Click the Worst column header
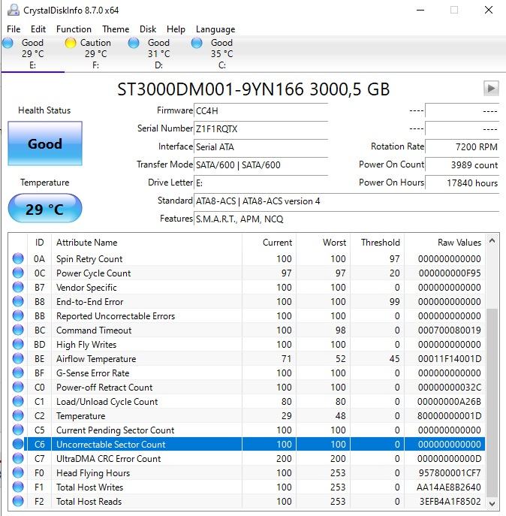This screenshot has height=516, width=506. pos(324,243)
